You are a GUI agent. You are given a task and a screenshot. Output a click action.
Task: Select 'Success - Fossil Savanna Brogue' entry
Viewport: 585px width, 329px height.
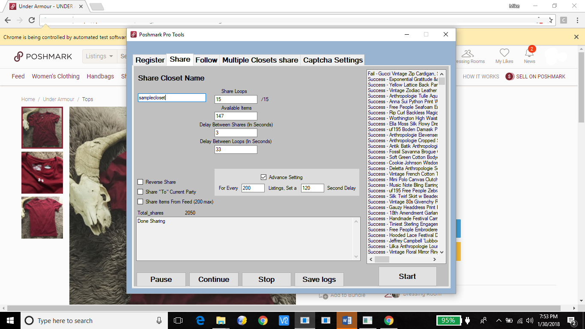tap(403, 152)
